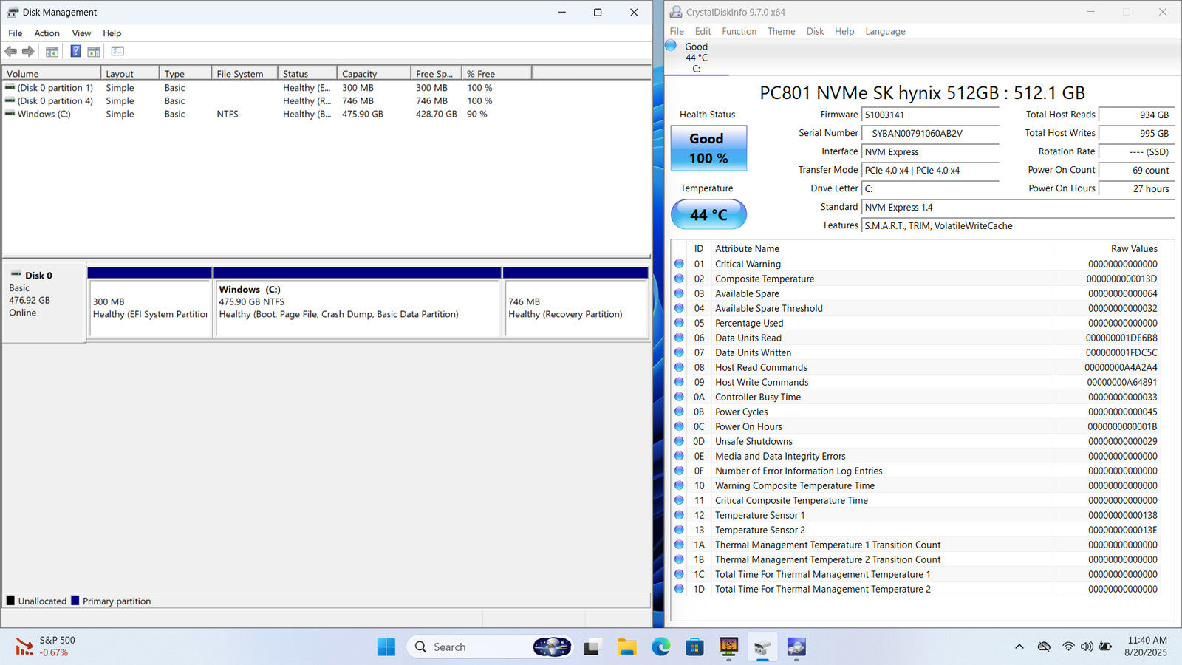Click the Back arrow in Disk Management toolbar

pyautogui.click(x=10, y=52)
